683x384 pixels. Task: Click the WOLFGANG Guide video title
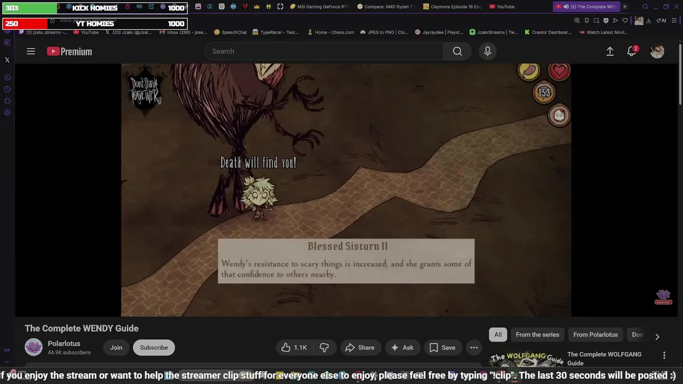tap(604, 358)
